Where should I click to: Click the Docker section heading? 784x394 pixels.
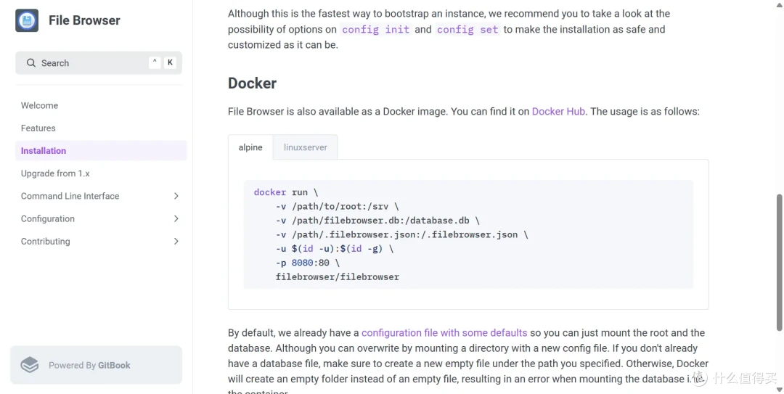tap(252, 83)
